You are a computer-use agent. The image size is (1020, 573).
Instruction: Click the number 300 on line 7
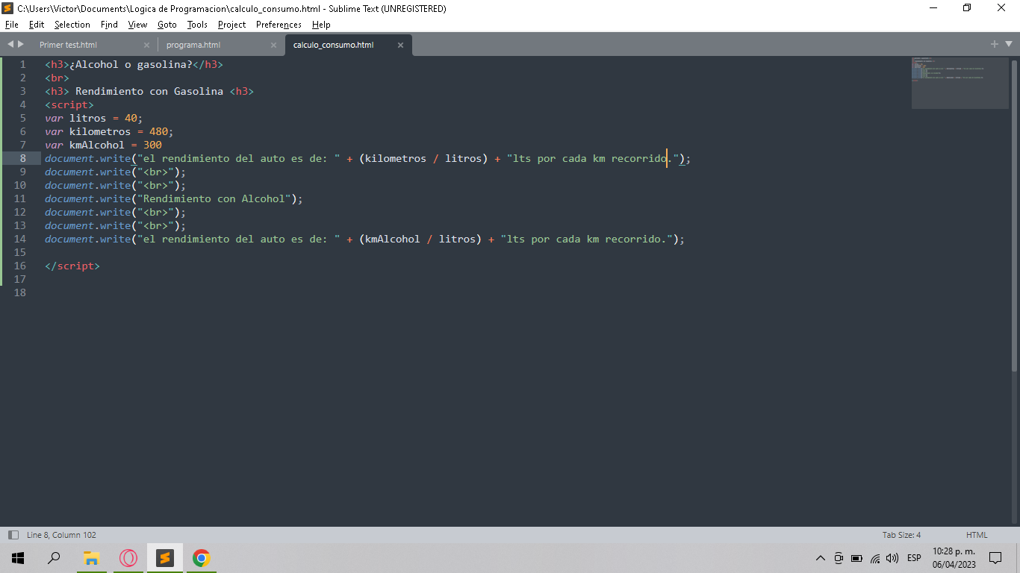pos(152,145)
